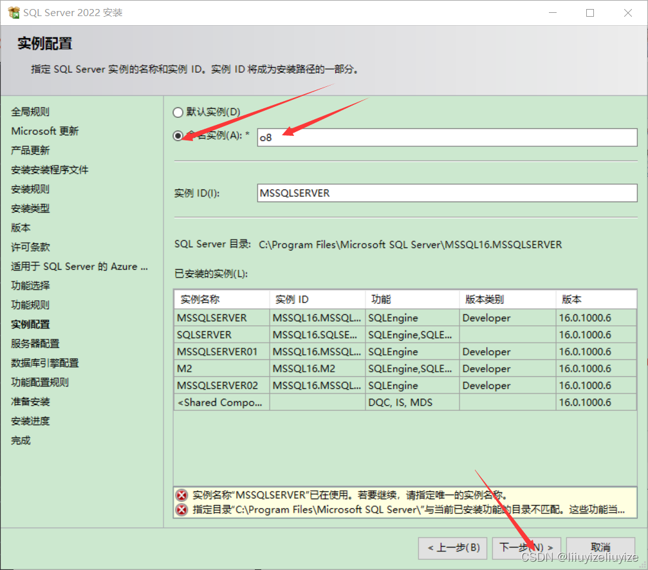Open the 安装类型 step in the sidebar

click(x=30, y=209)
